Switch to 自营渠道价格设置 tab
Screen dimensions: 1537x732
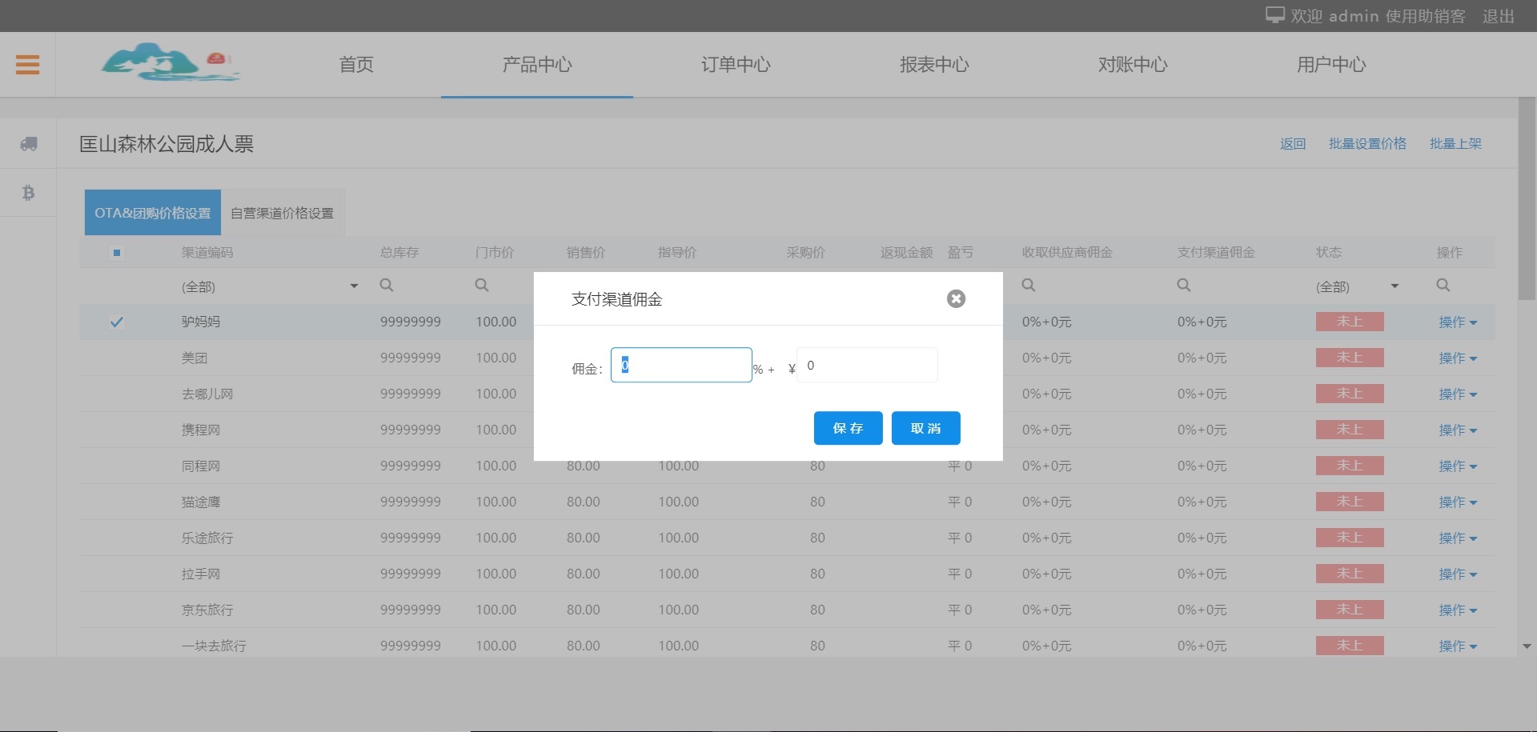(282, 213)
